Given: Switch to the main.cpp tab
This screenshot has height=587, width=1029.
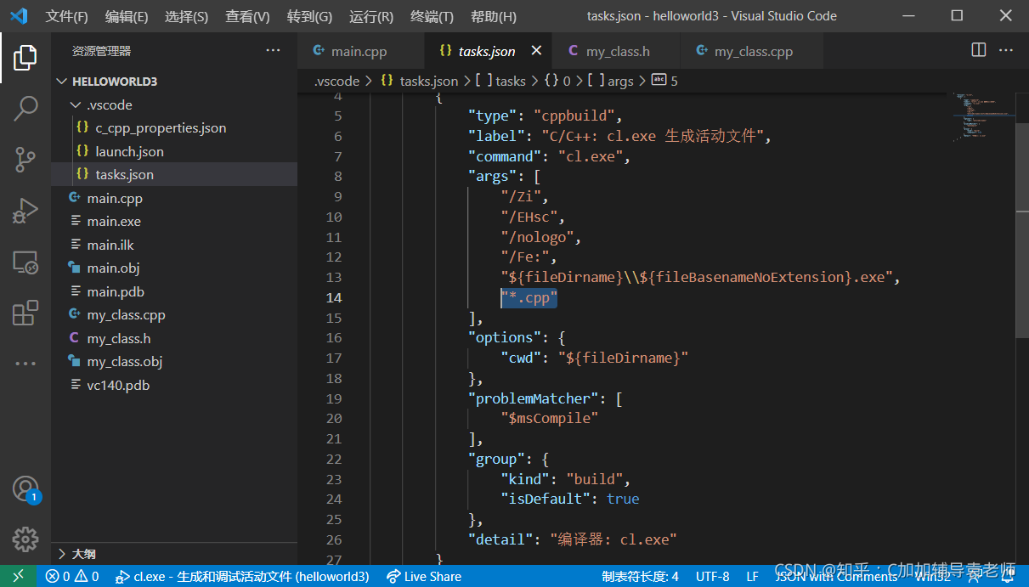Looking at the screenshot, I should (x=360, y=51).
